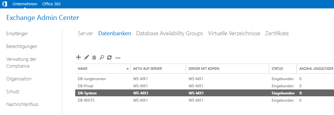Open search with magnifier icon
This screenshot has width=334, height=115.
point(102,57)
